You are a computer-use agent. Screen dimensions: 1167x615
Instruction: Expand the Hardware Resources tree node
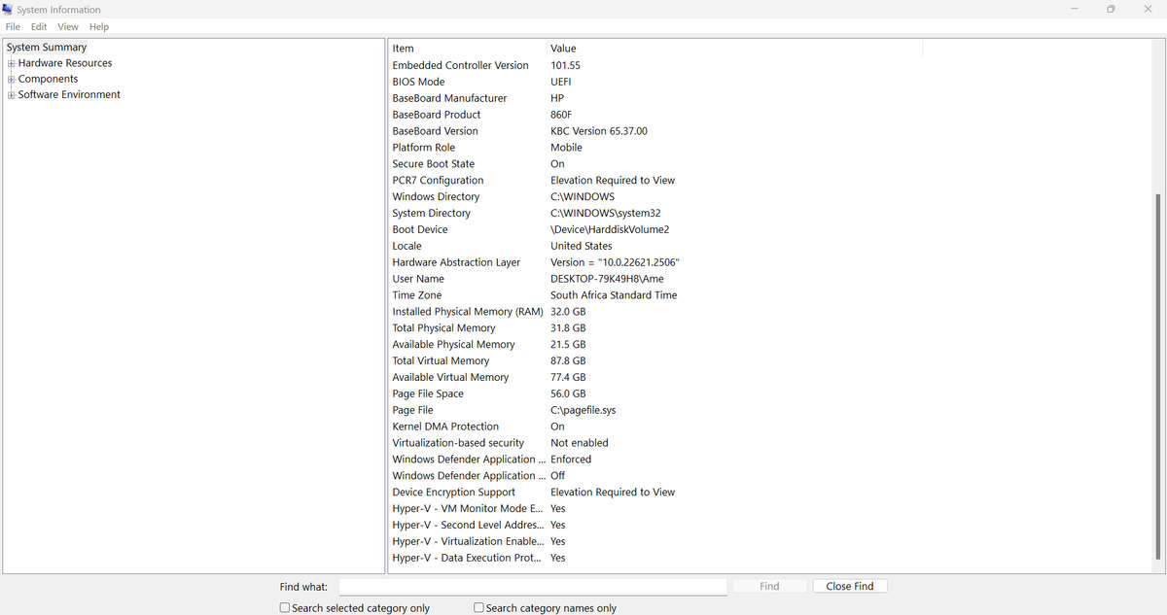tap(10, 62)
